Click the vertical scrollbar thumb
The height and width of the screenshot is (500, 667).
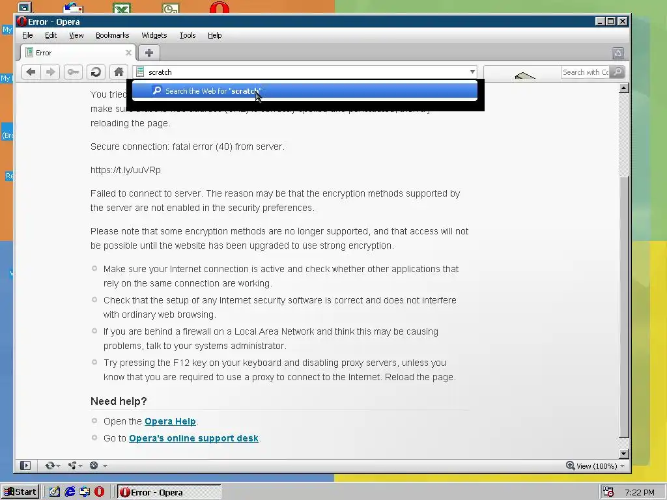point(623,306)
